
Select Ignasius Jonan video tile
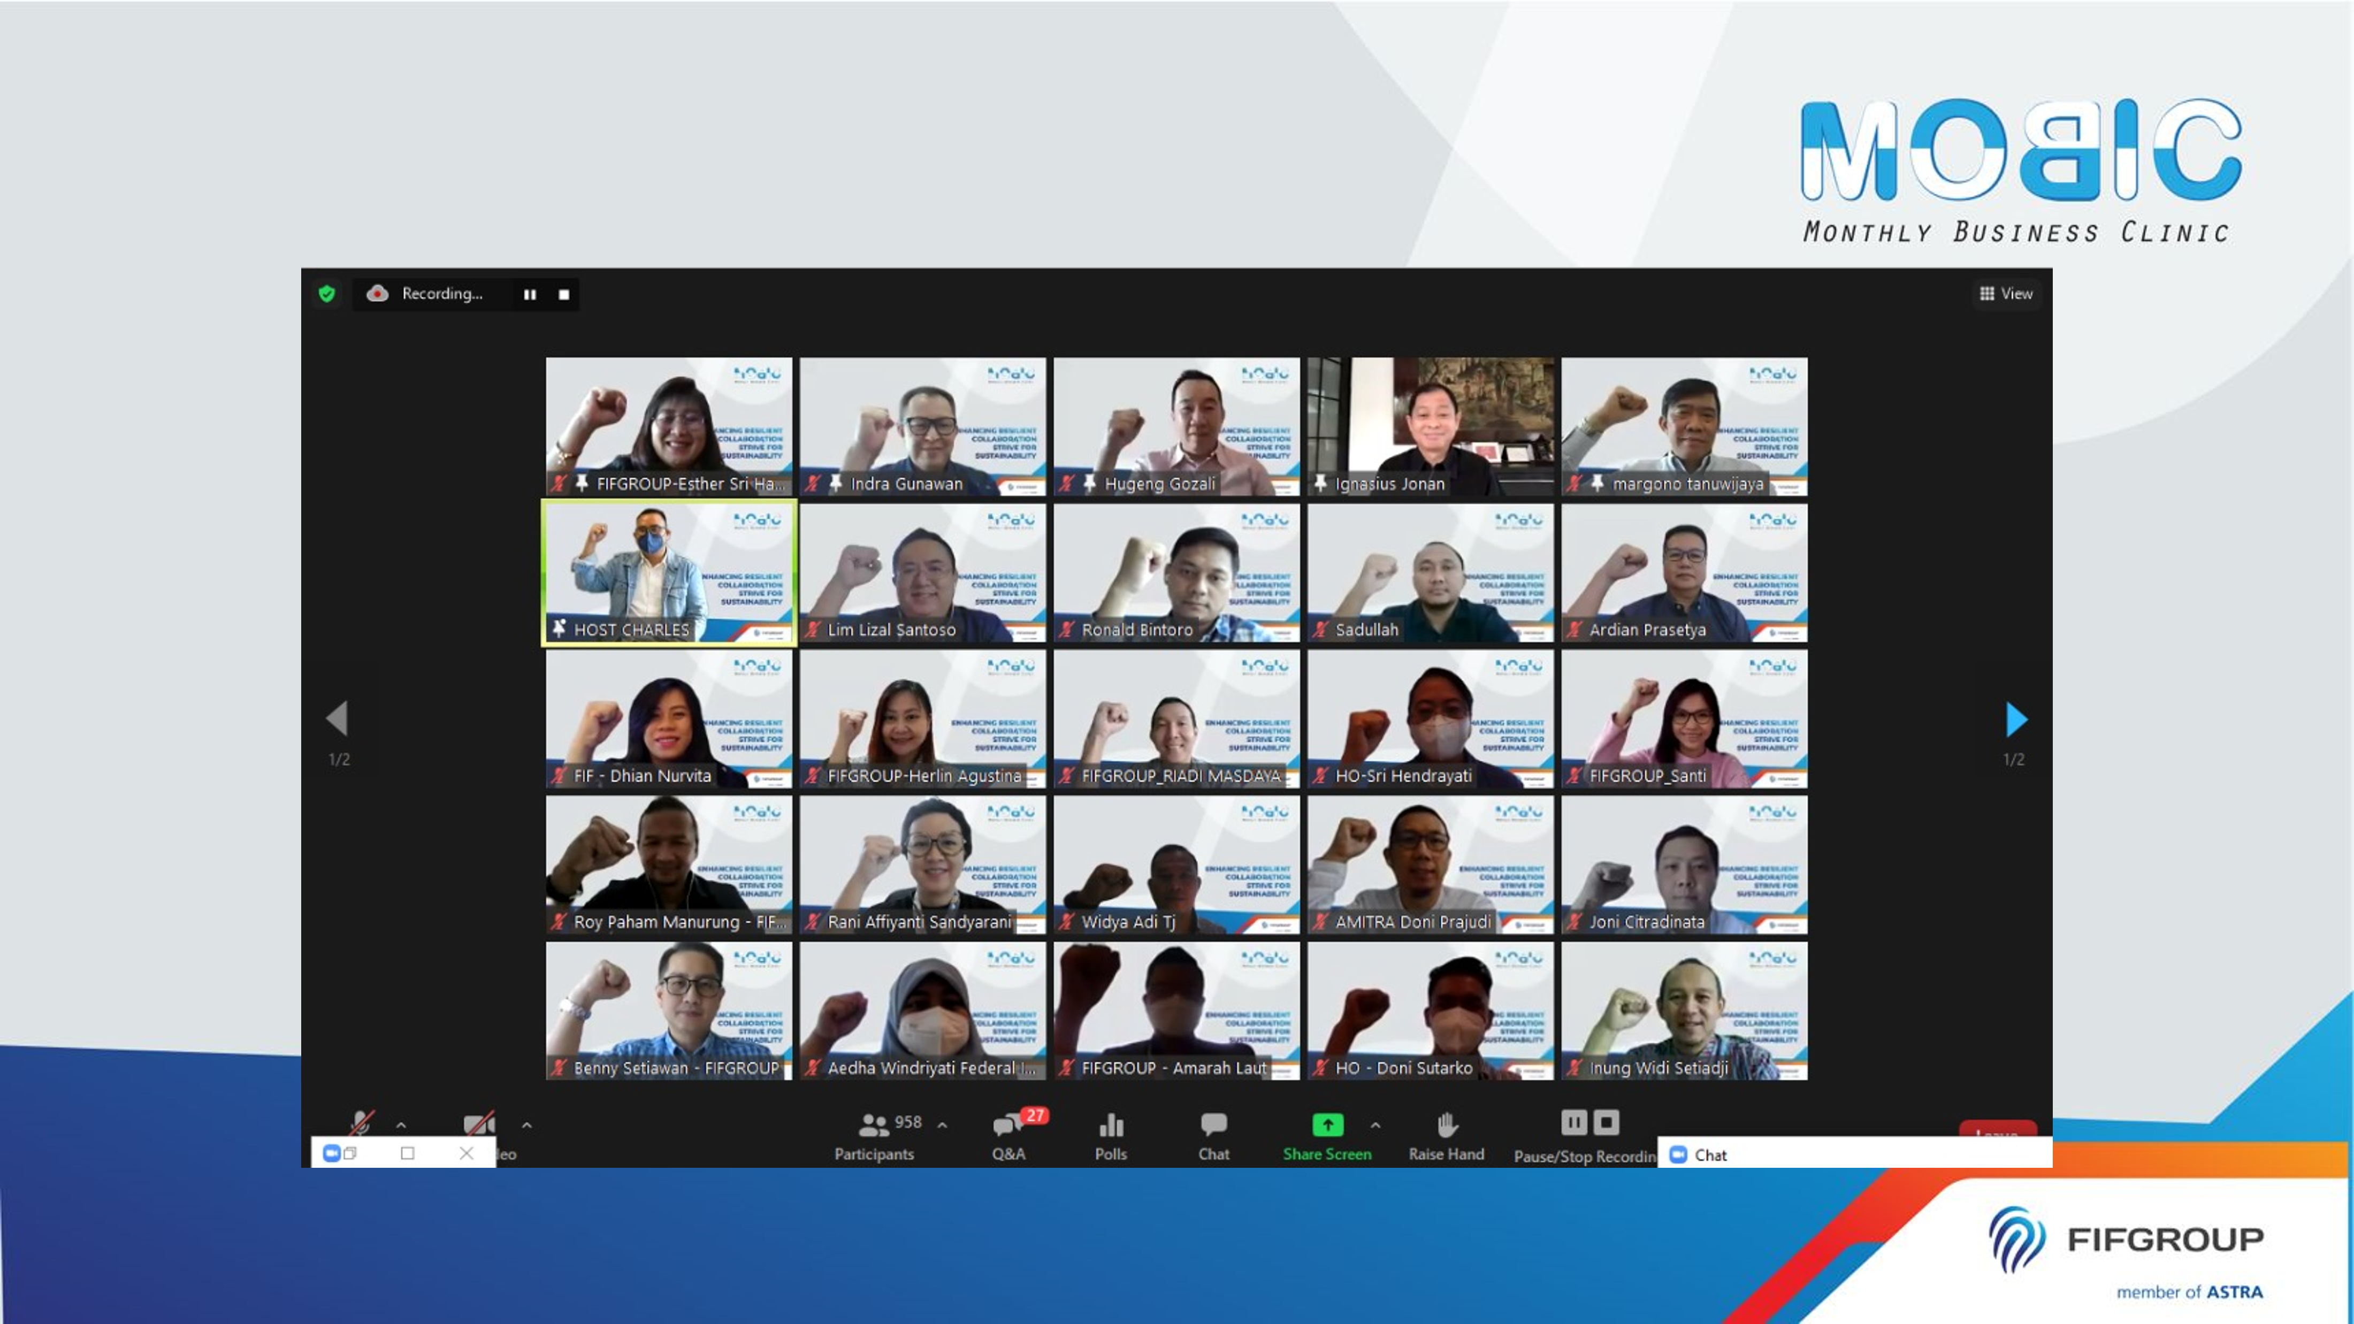coord(1430,427)
